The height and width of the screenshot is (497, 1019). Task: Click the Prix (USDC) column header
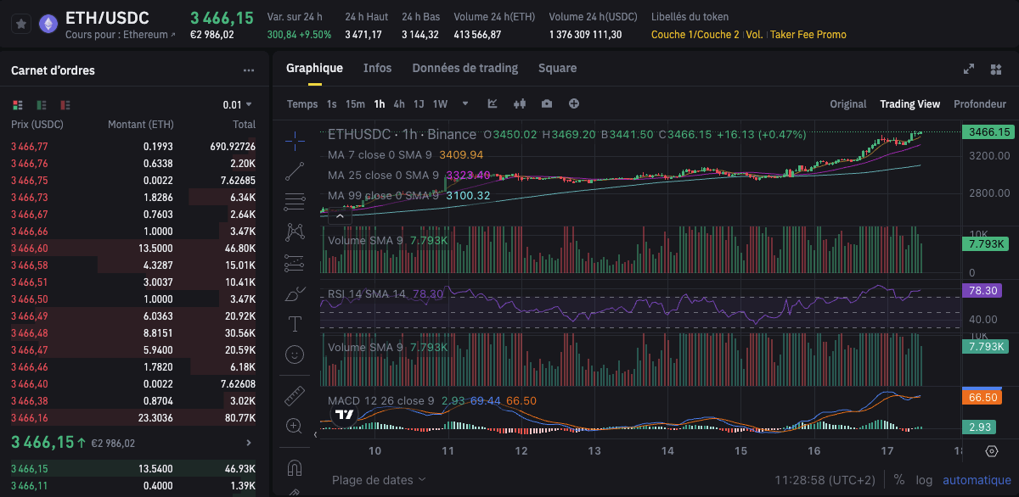37,125
